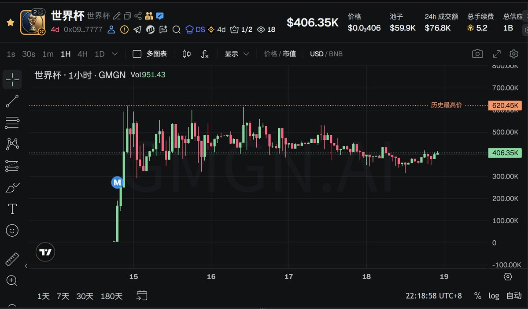Click the pencil edit icon beside 世界杯
The image size is (528, 309).
[x=117, y=16]
